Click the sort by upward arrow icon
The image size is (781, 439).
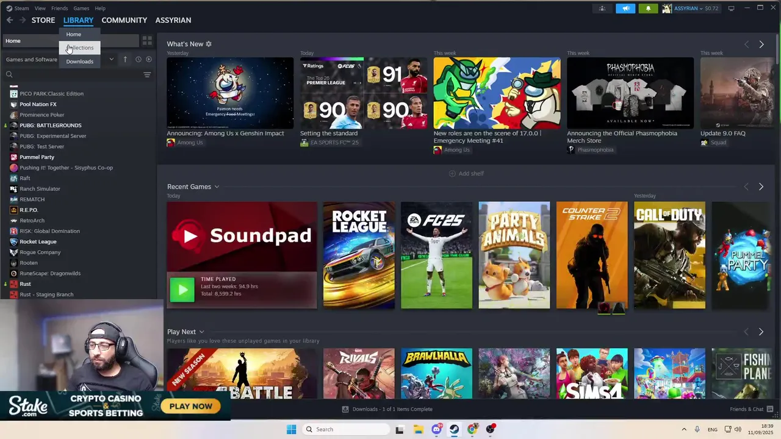pos(125,59)
